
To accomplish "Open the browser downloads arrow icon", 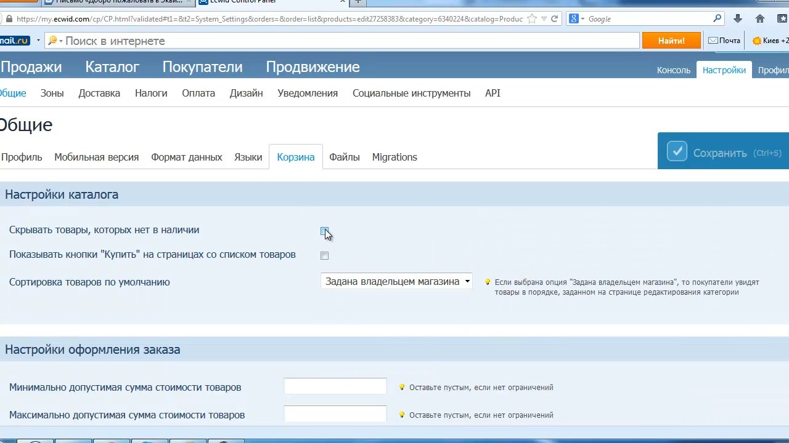I will pos(737,19).
